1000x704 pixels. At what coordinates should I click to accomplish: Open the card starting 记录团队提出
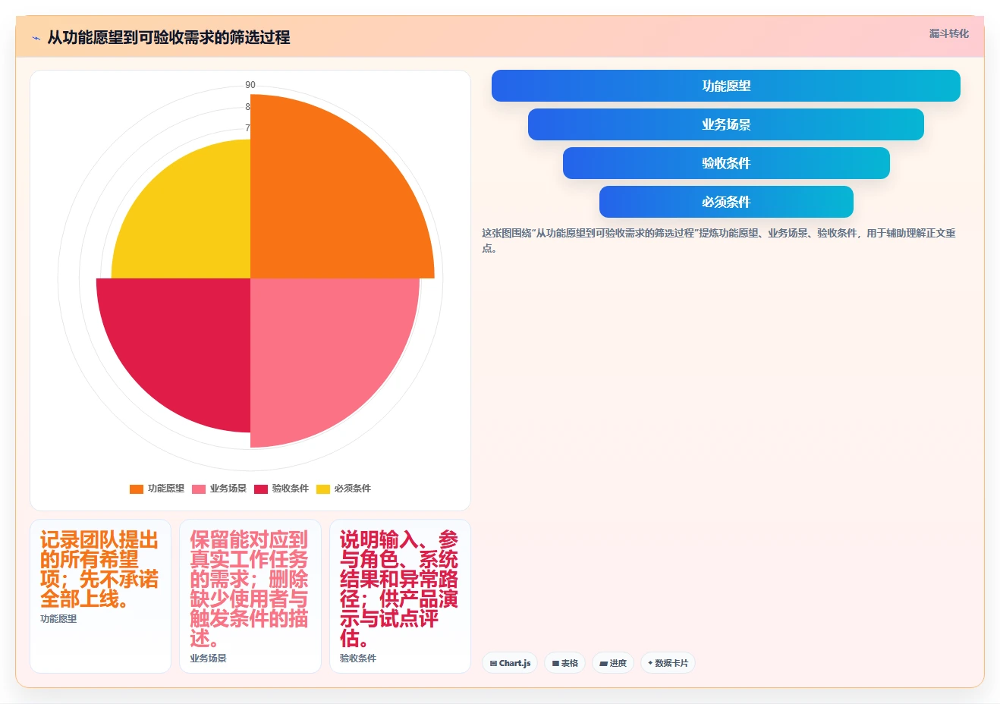(x=100, y=596)
